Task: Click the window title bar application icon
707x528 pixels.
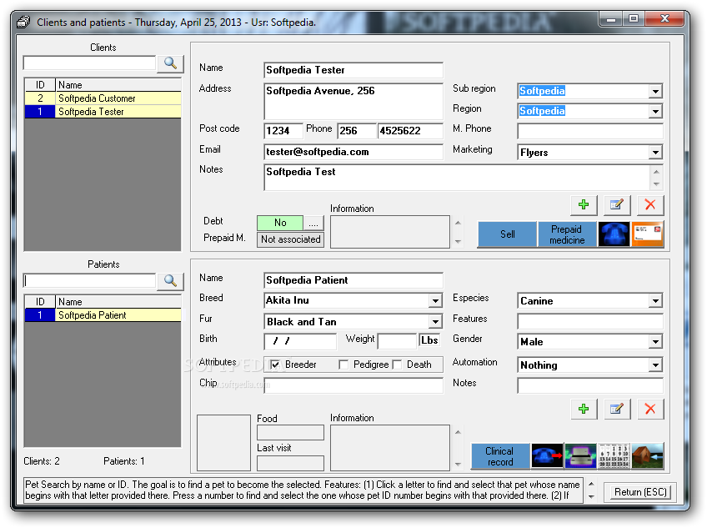Action: 23,22
